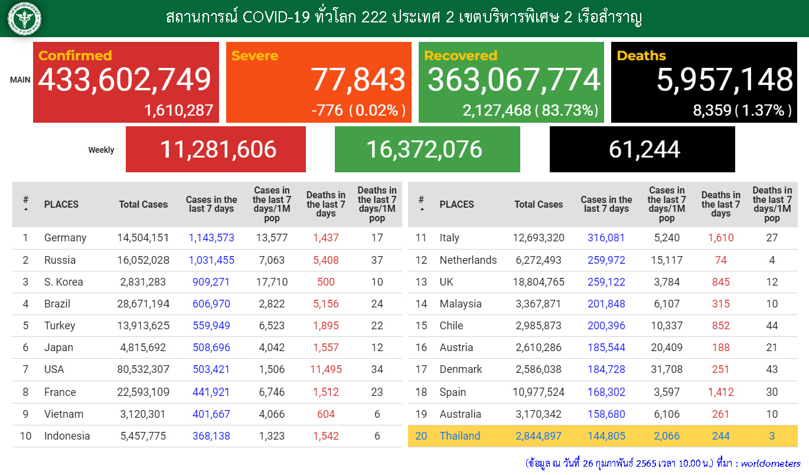
Task: Click Italy weekly cases 316,081
Action: tap(606, 238)
